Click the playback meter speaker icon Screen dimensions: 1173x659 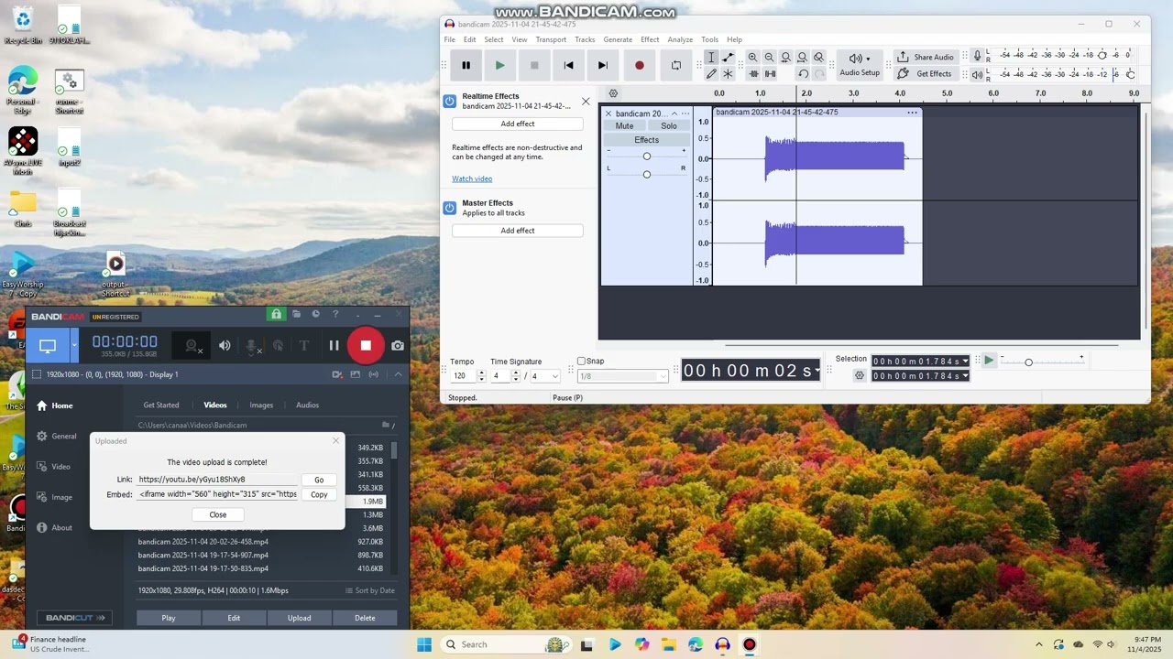(x=977, y=74)
